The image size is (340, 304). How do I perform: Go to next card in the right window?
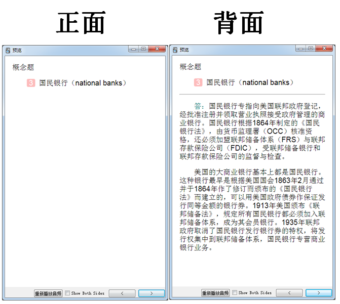pyautogui.click(x=319, y=293)
